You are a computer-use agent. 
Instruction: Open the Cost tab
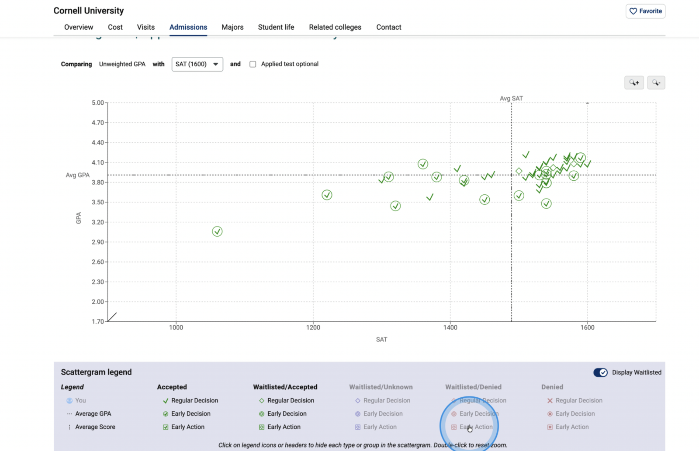click(115, 27)
